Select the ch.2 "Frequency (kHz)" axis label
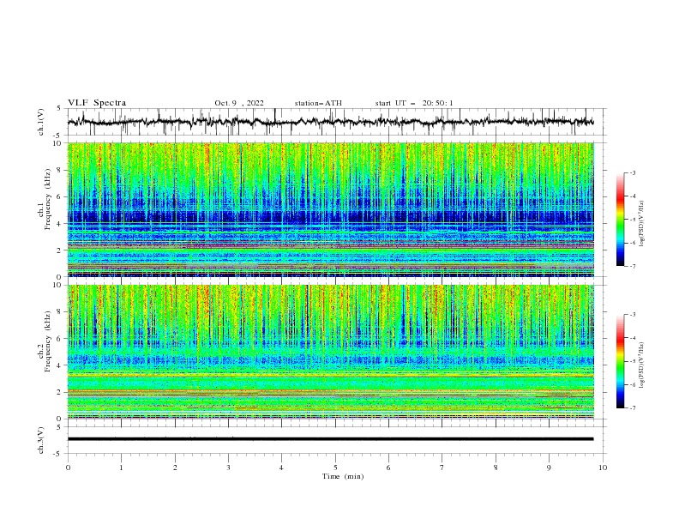Screen dimensions: 679x525 click(x=48, y=341)
